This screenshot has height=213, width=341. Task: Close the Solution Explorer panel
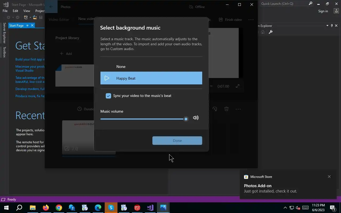click(336, 26)
